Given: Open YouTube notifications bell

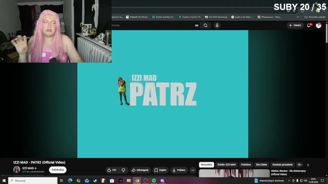Looking at the screenshot, I should 309,25.
